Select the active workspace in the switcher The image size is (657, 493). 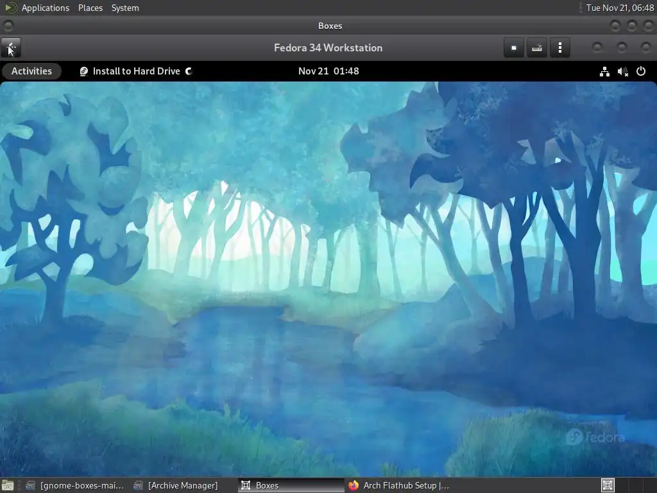608,485
